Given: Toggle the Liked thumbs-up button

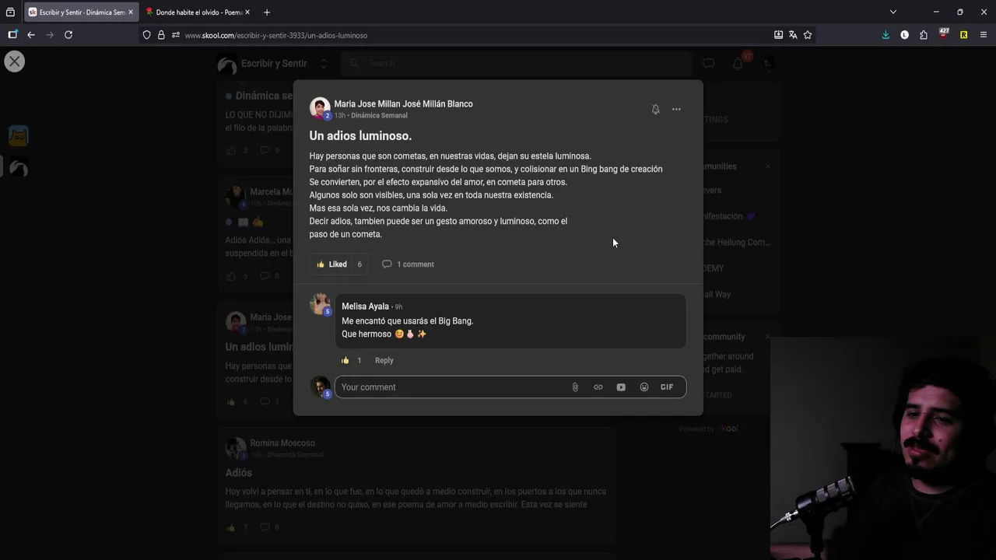Looking at the screenshot, I should pyautogui.click(x=331, y=264).
